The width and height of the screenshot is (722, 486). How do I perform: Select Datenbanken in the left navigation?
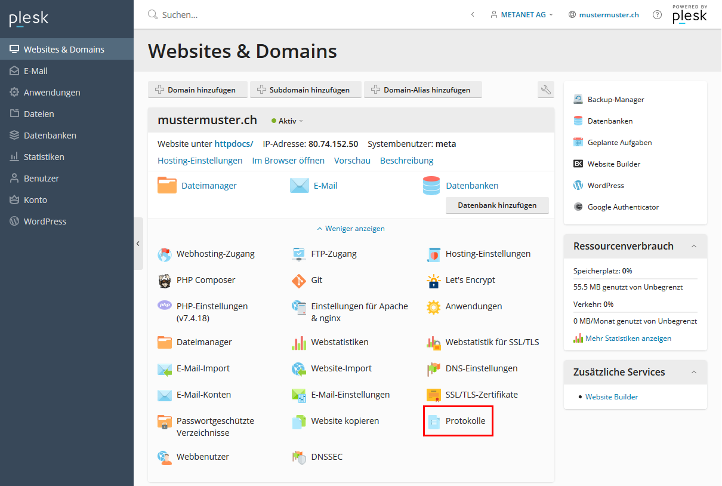pyautogui.click(x=50, y=136)
